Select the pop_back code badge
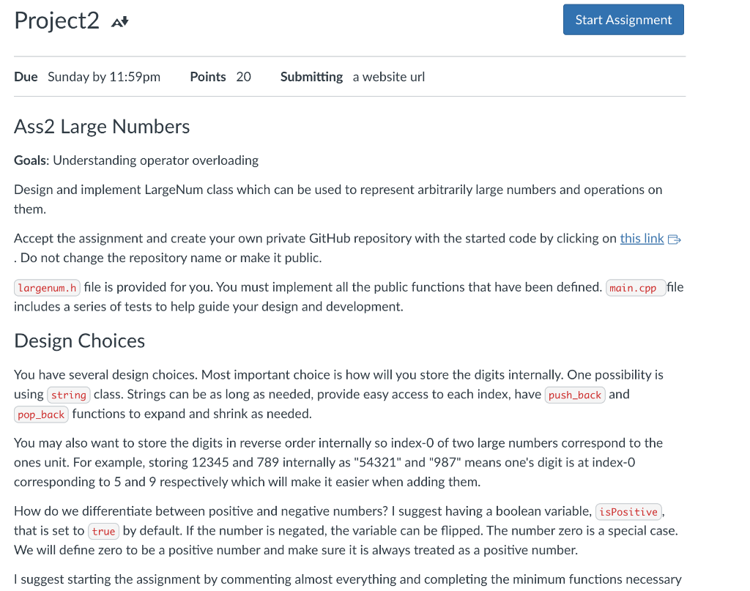 click(x=40, y=415)
